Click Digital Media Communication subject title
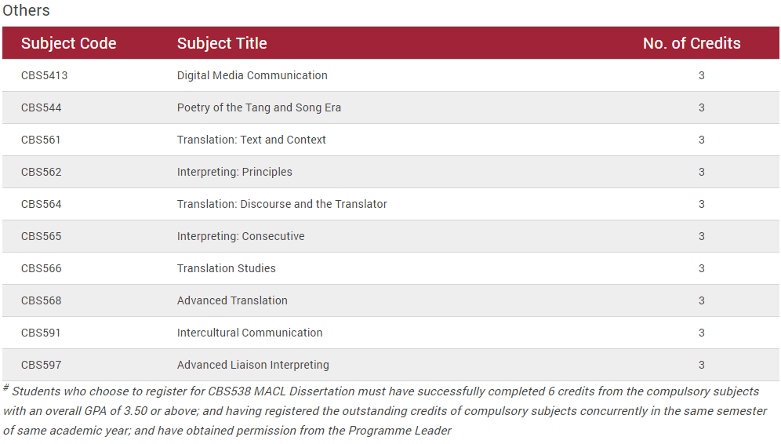The height and width of the screenshot is (444, 781). point(252,75)
